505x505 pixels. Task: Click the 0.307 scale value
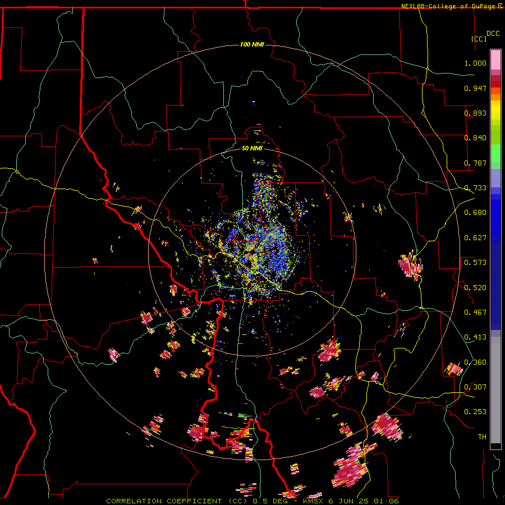[475, 387]
